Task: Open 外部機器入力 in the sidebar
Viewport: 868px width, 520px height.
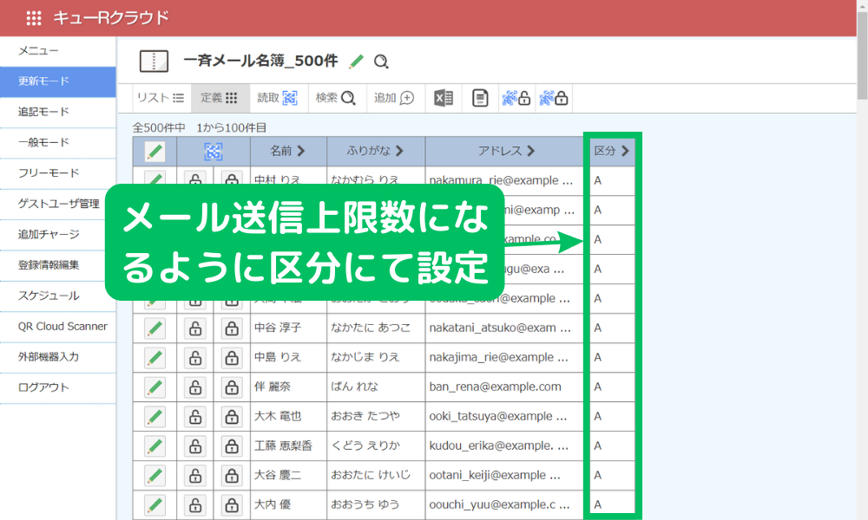Action: pyautogui.click(x=57, y=357)
